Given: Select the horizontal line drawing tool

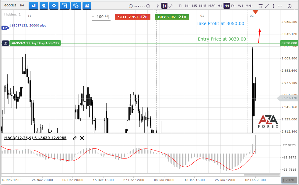Looking at the screenshot, I should [x=280, y=6].
